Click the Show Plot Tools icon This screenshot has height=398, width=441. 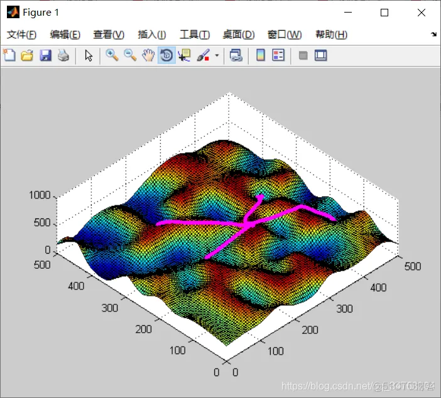point(320,55)
